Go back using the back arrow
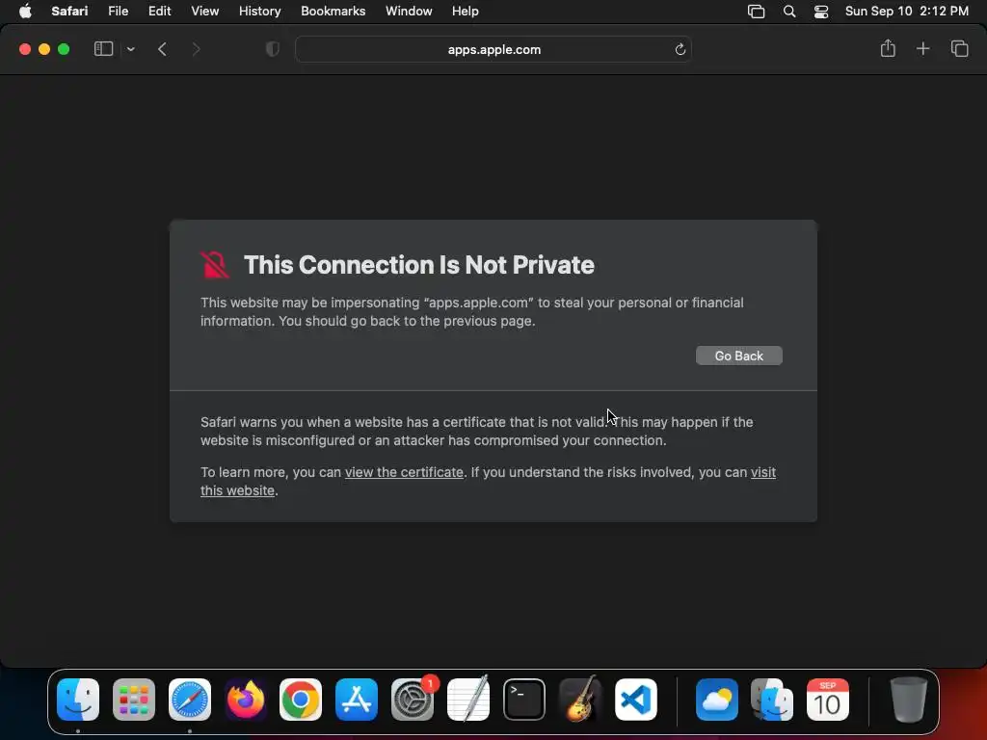The image size is (987, 740). point(162,49)
